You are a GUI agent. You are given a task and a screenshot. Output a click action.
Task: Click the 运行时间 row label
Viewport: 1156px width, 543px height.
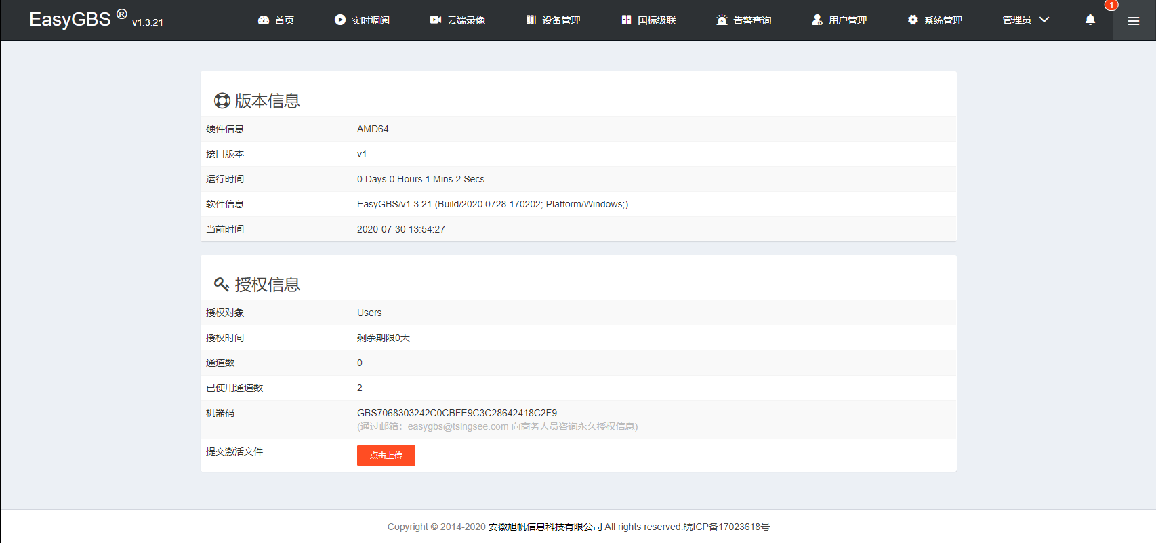(225, 179)
